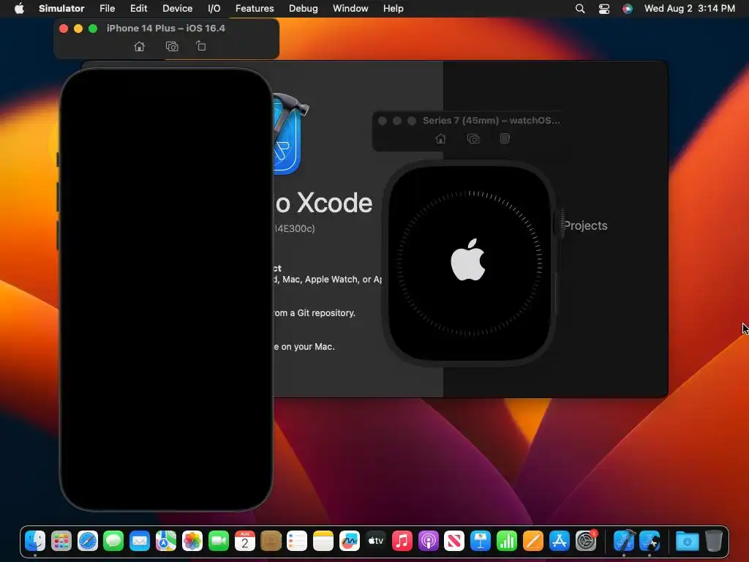Open Messages from the Dock
The height and width of the screenshot is (562, 749).
point(113,541)
